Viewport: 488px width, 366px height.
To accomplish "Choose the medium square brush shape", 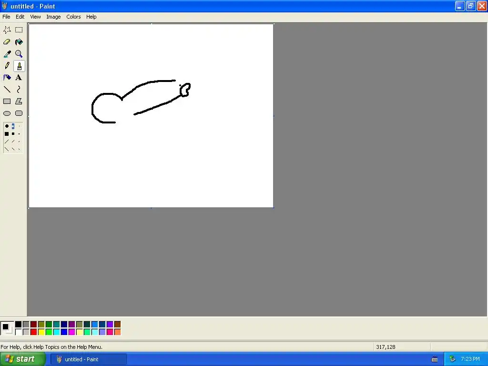I will pos(13,134).
